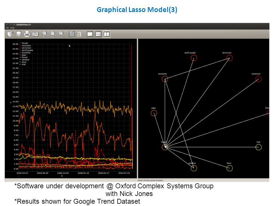Select the 'window' graph node
The width and height of the screenshot is (274, 206).
click(194, 168)
